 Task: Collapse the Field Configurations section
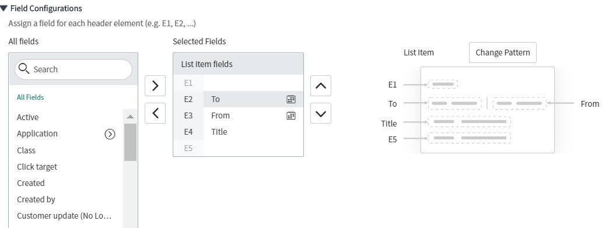(x=4, y=8)
